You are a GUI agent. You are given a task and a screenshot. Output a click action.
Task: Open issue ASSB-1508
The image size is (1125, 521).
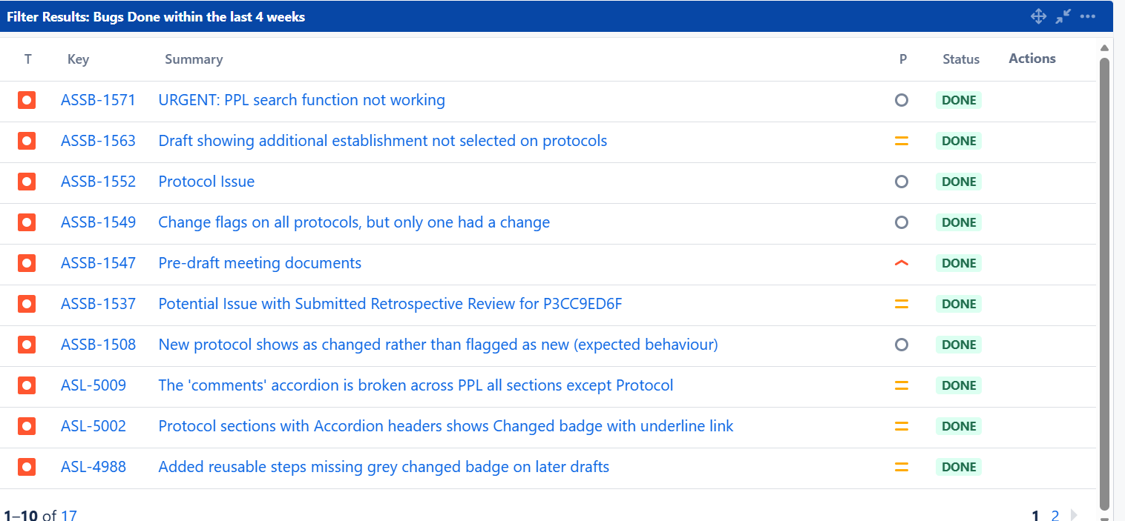(x=98, y=344)
